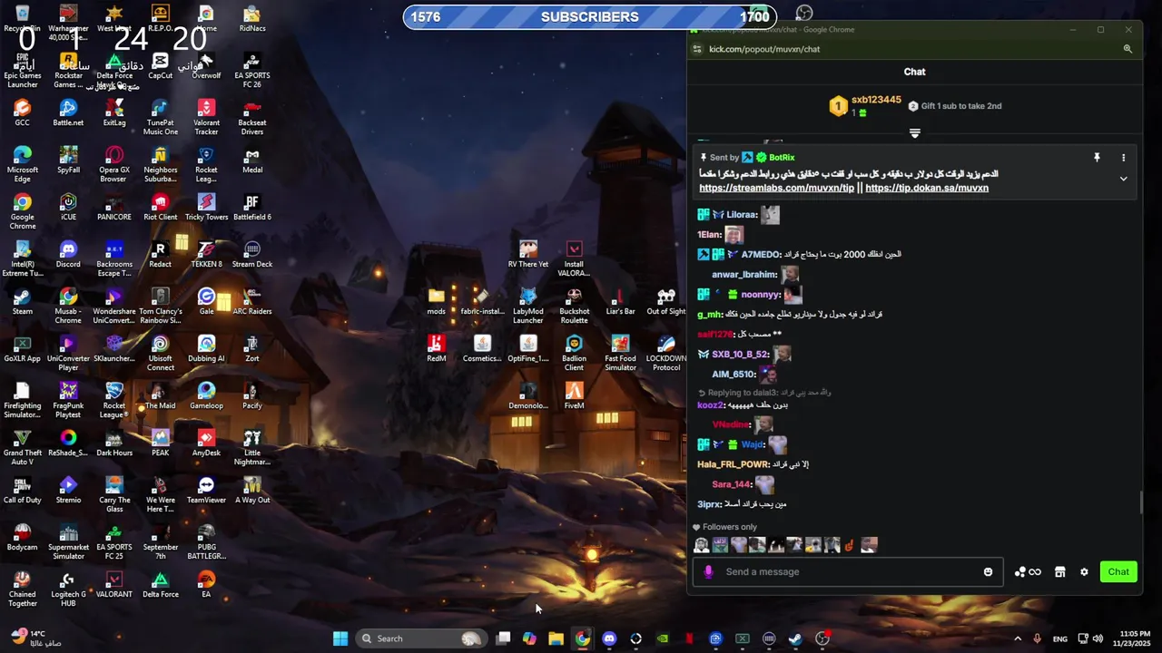Expand the pinned message chevron

tap(1123, 180)
